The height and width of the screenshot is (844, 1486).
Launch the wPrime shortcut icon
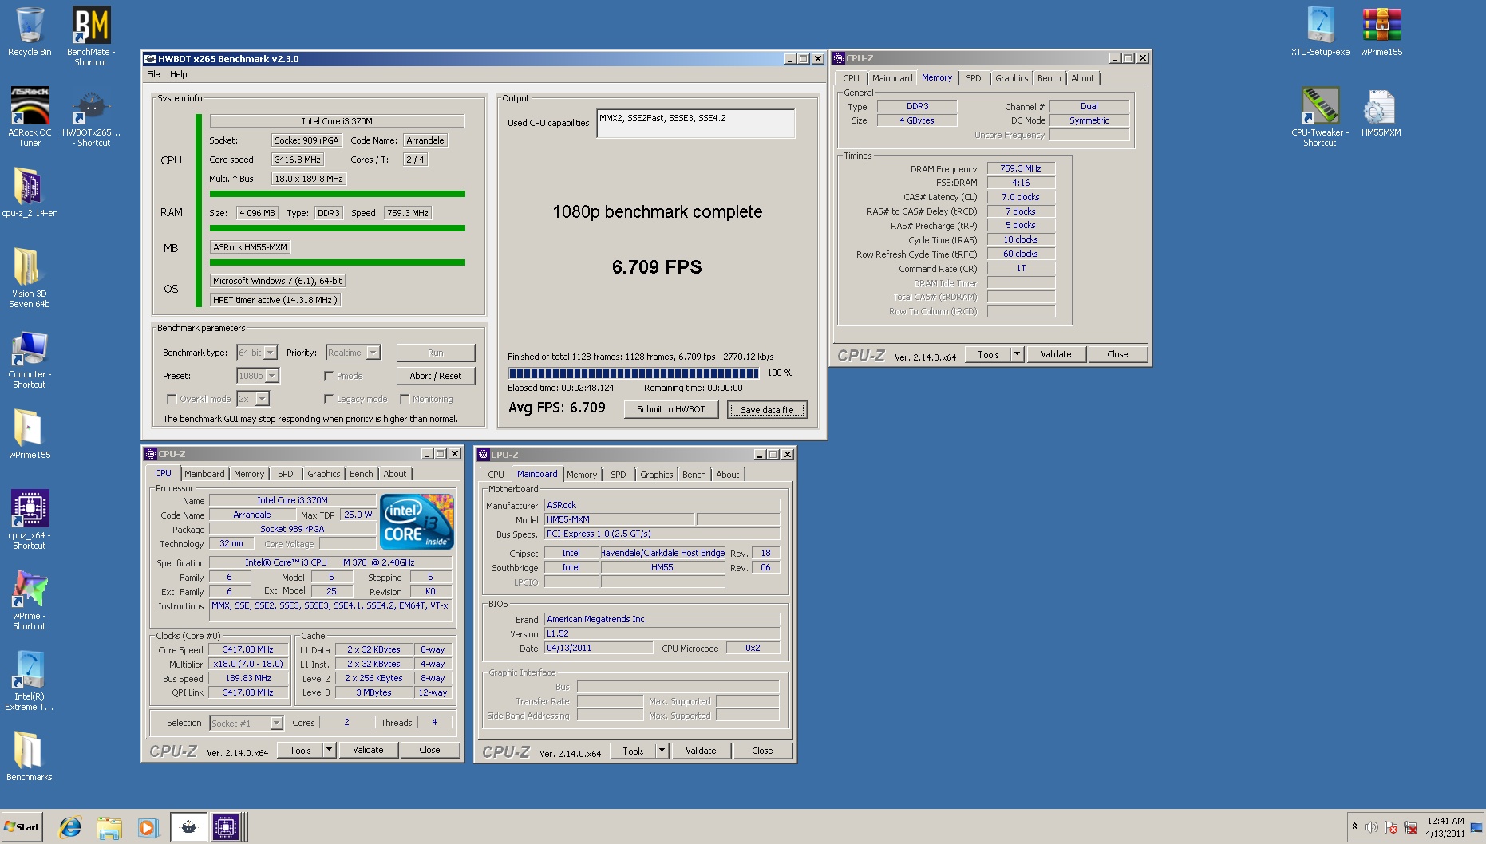[x=30, y=600]
